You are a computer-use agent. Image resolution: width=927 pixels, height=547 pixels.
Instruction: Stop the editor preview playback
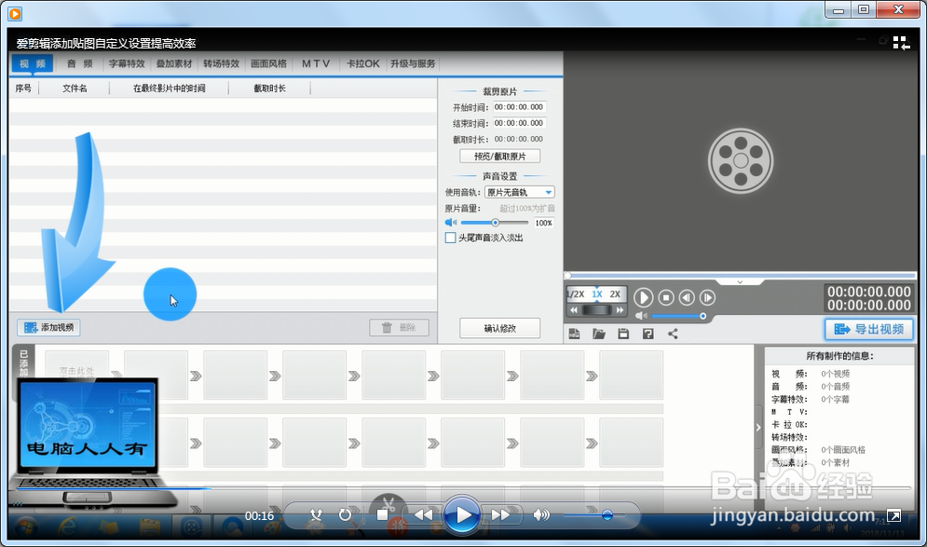click(666, 297)
